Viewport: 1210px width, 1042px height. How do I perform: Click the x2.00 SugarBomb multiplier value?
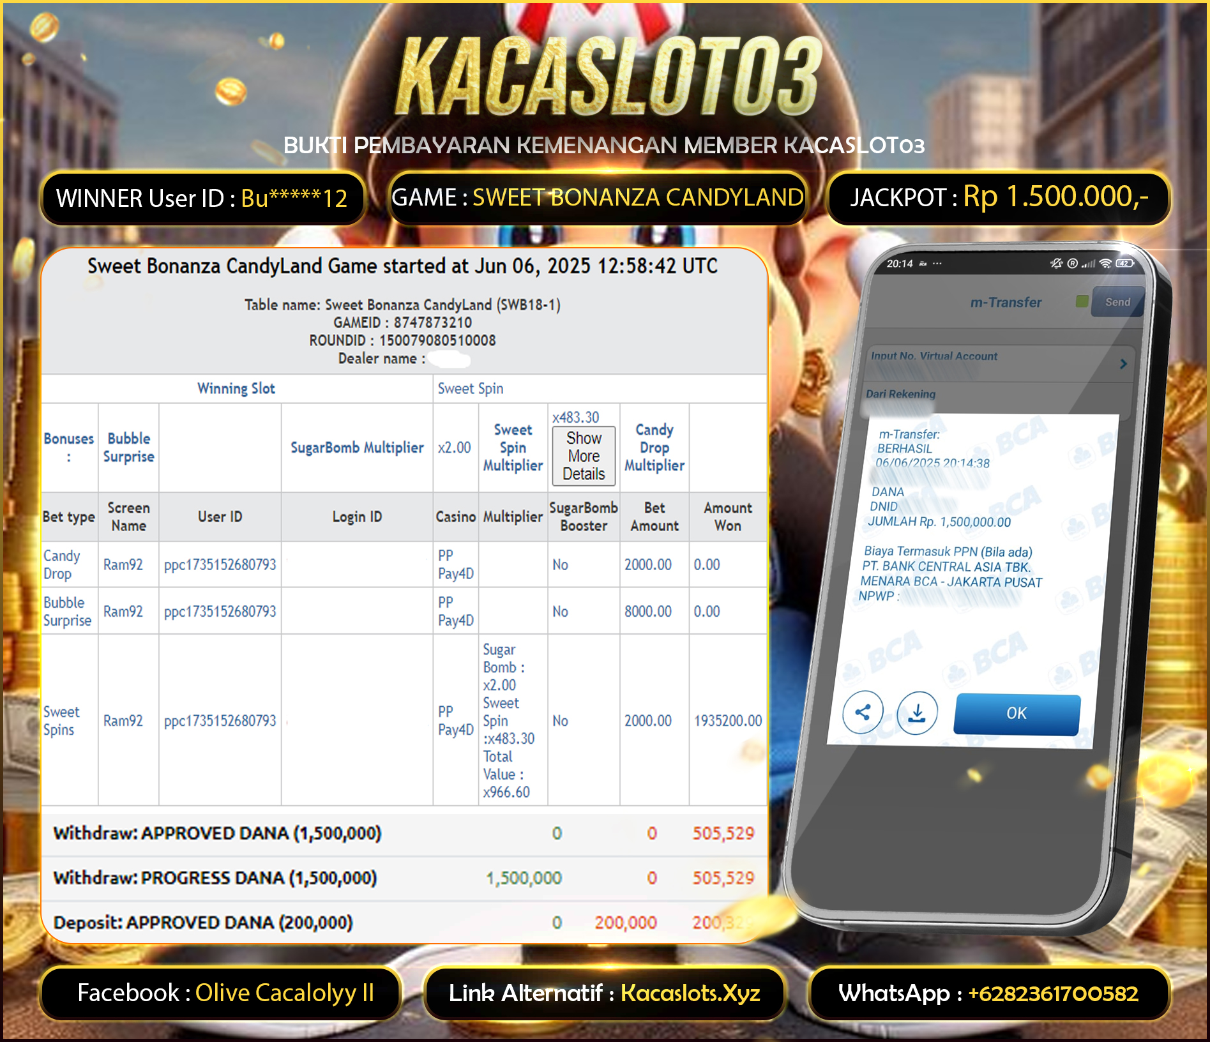(455, 448)
